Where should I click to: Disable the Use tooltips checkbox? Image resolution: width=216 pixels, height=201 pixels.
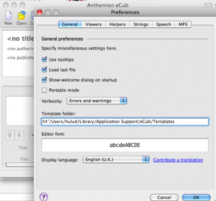coord(44,59)
